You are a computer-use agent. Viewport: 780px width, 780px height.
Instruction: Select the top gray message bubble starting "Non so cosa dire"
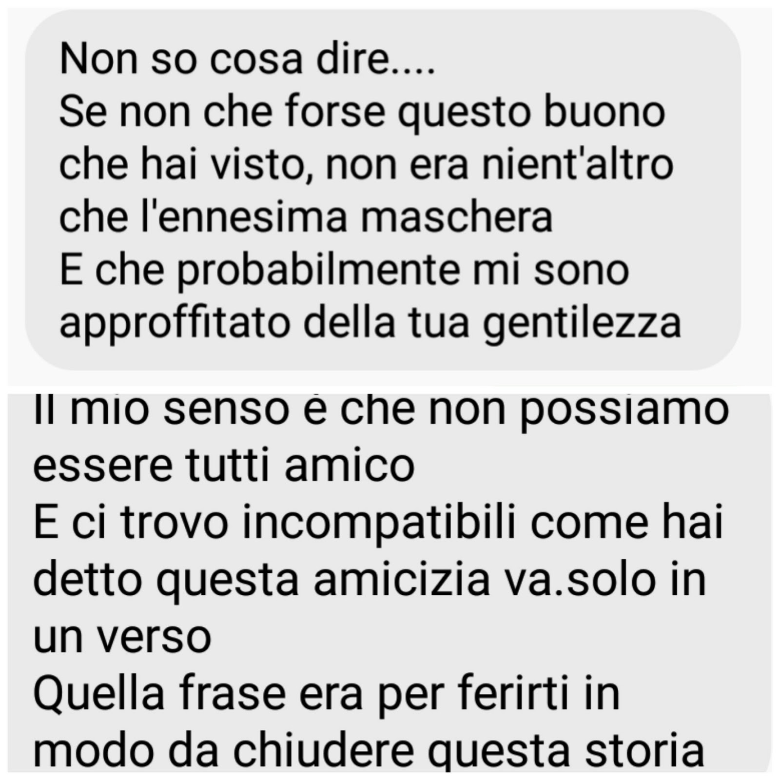pyautogui.click(x=383, y=190)
